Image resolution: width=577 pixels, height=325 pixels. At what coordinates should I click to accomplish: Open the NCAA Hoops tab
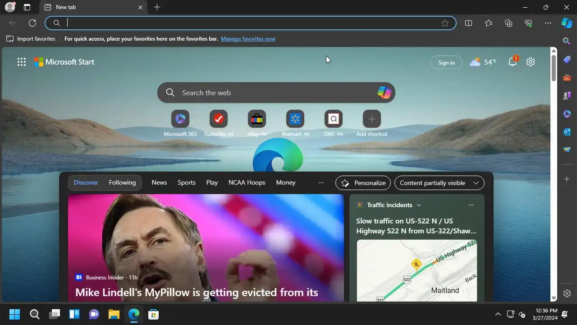pos(247,182)
